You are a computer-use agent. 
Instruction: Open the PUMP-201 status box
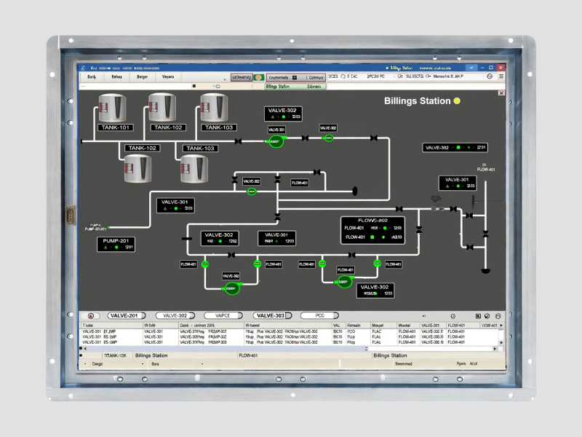pos(116,244)
